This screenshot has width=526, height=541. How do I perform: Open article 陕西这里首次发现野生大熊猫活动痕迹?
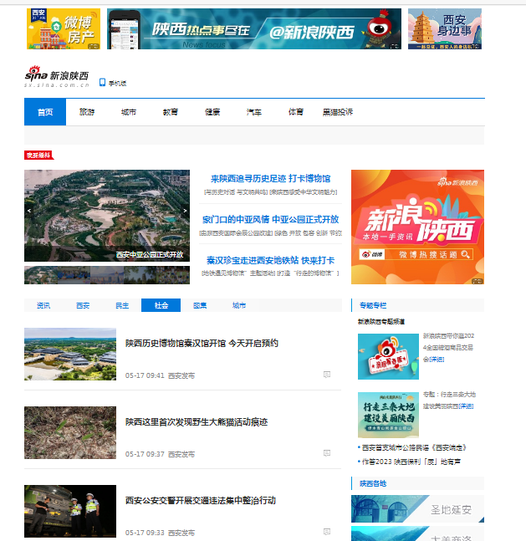pos(197,422)
